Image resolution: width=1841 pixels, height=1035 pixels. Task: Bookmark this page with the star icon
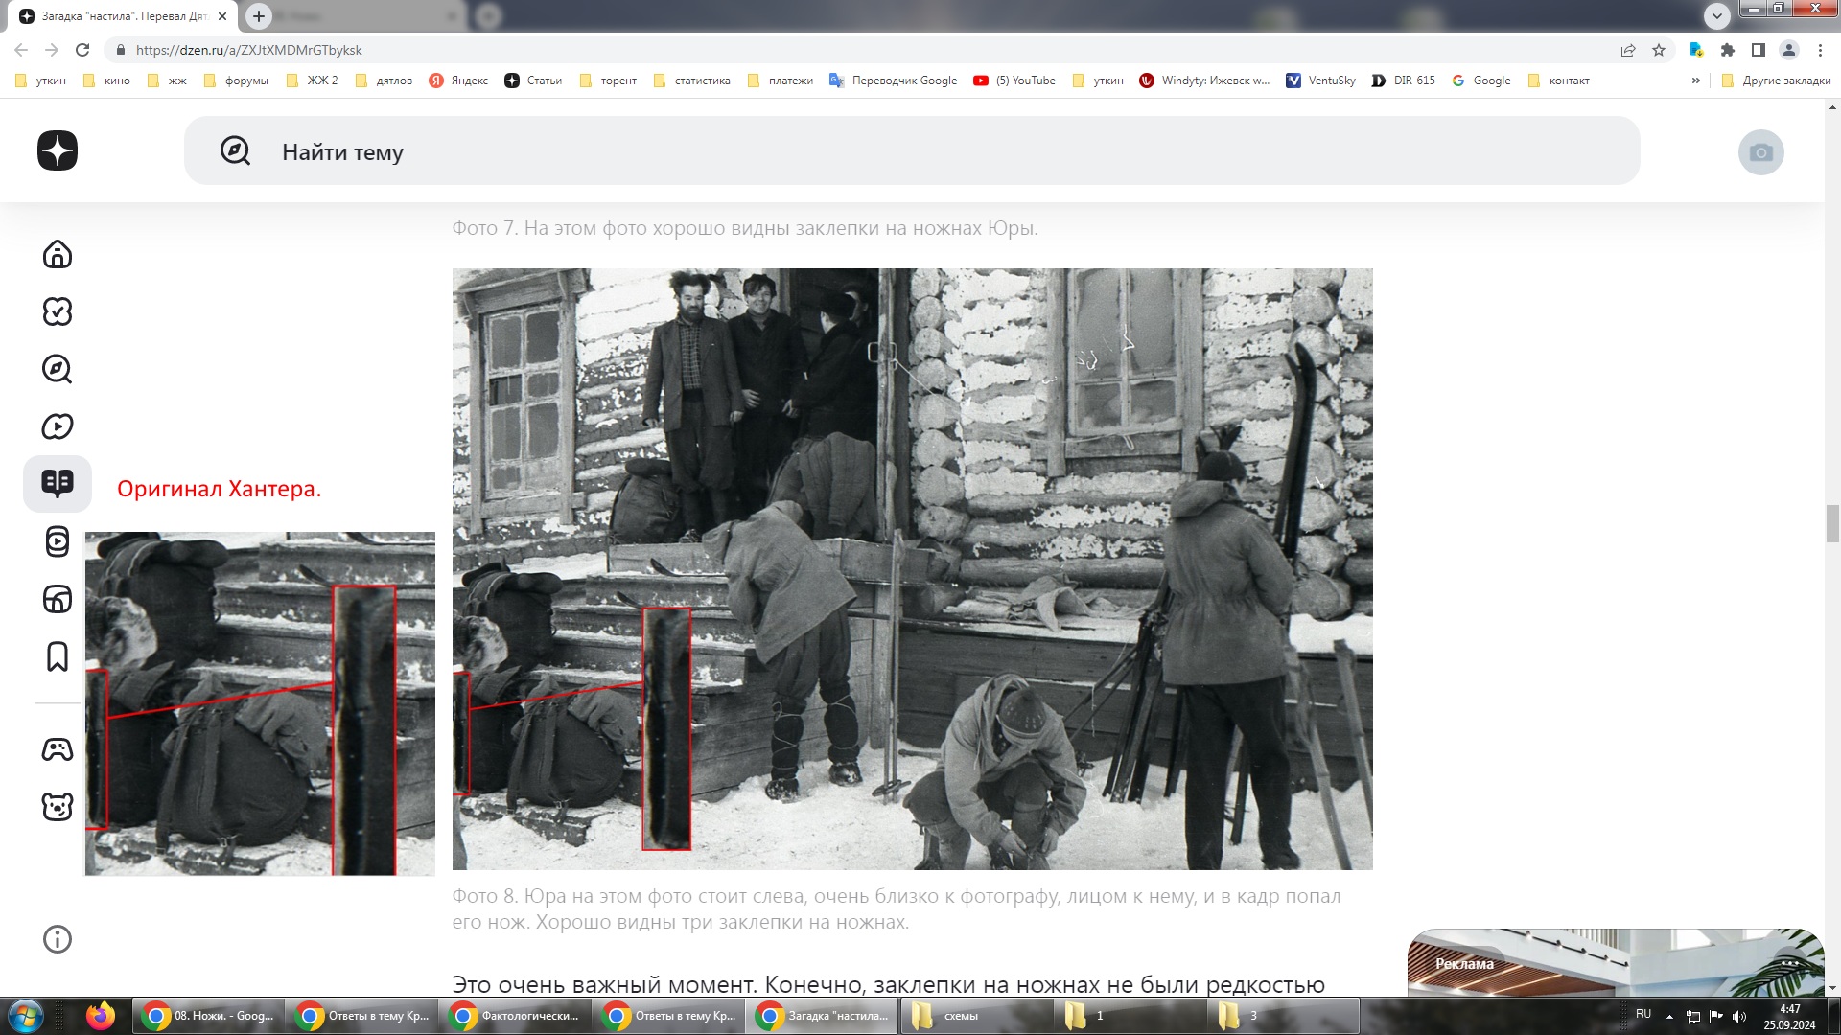coord(1659,50)
